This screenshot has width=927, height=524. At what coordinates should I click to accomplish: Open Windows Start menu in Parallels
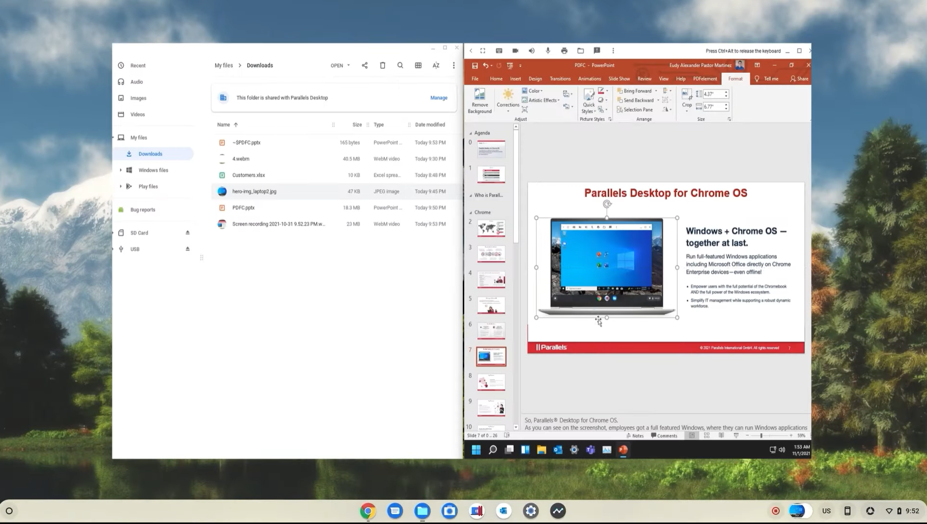pos(476,450)
